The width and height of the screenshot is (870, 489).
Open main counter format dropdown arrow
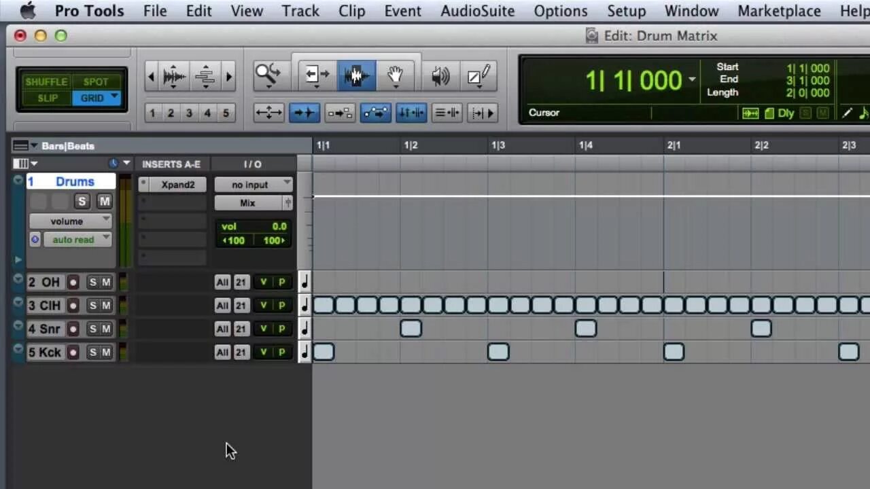pyautogui.click(x=692, y=79)
